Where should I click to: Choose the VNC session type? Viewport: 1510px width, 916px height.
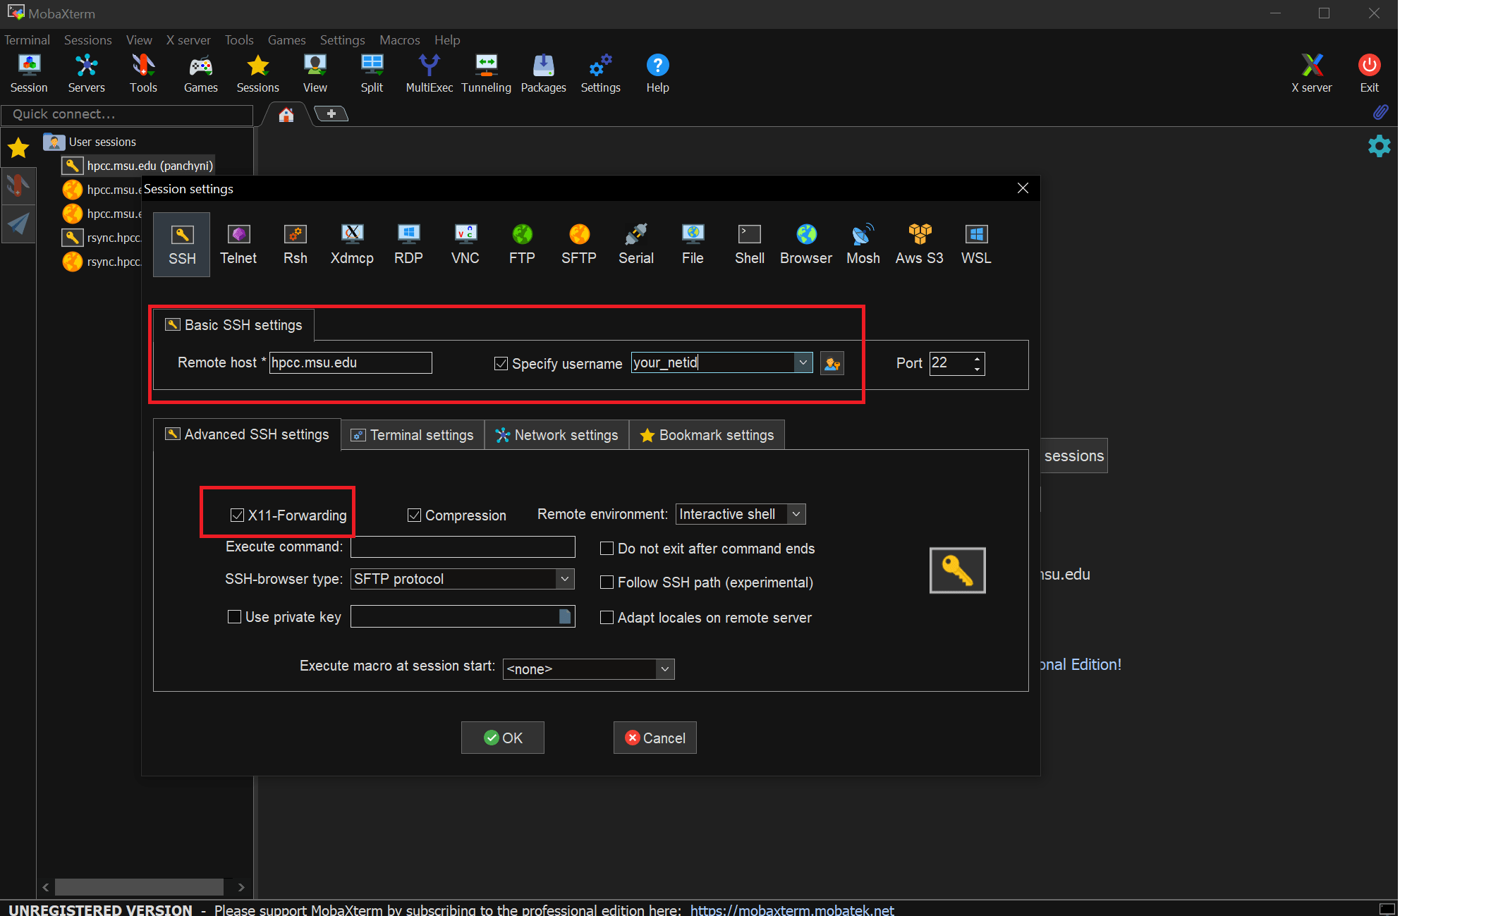(465, 244)
